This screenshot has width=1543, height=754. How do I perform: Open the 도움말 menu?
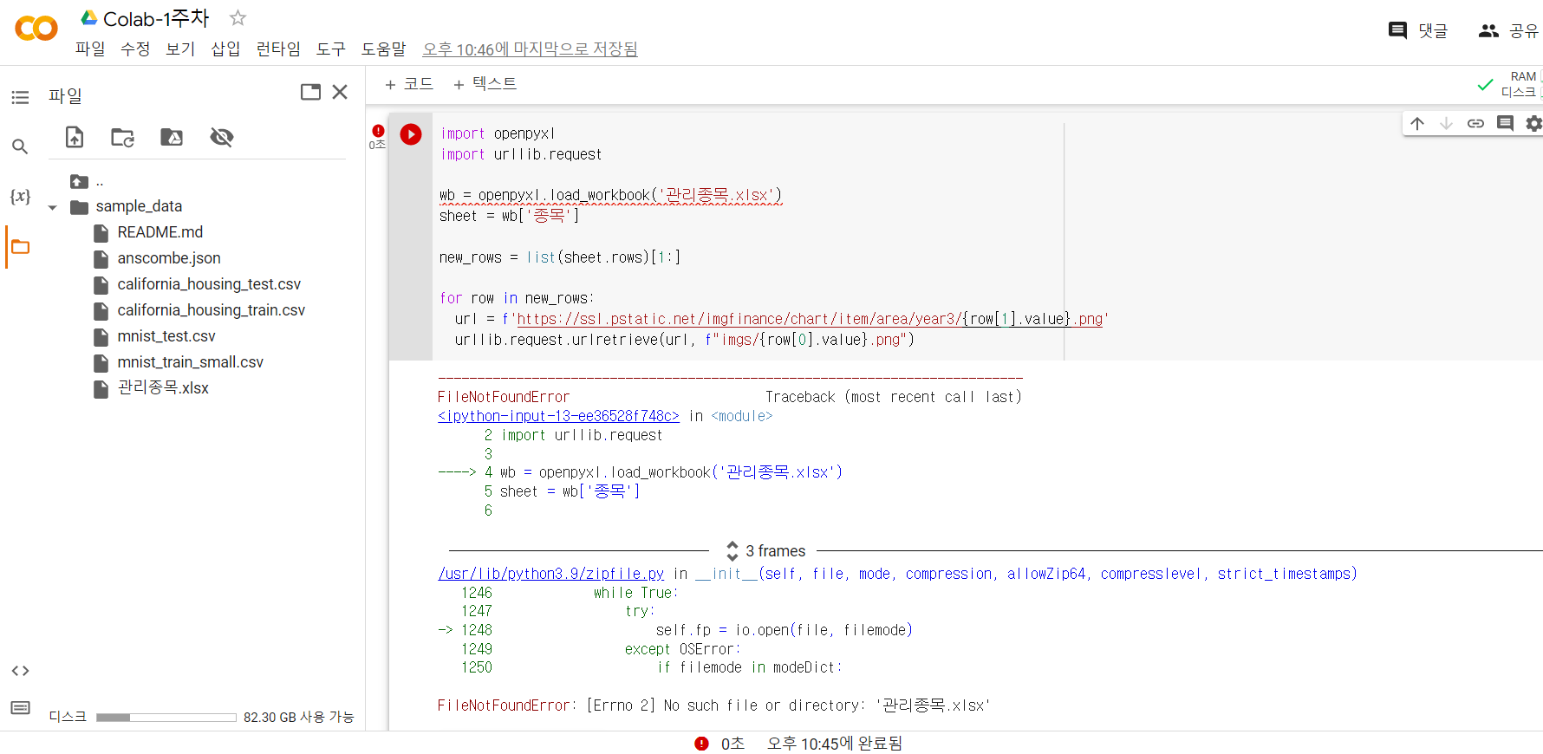384,49
